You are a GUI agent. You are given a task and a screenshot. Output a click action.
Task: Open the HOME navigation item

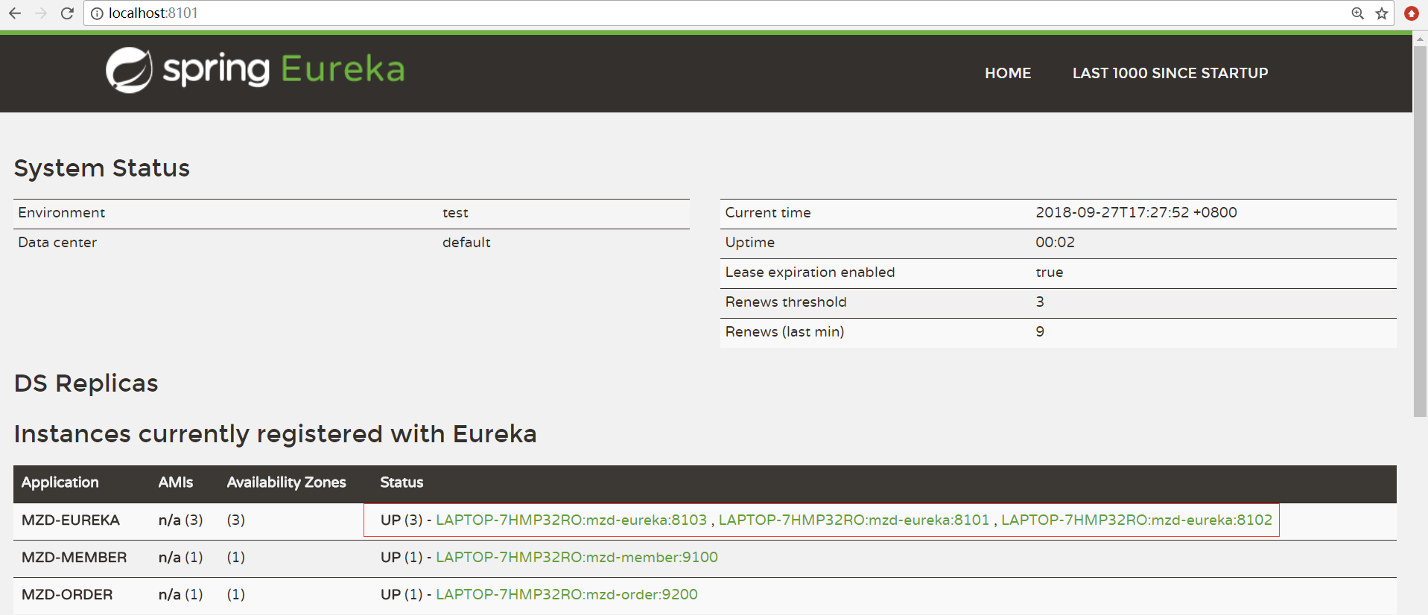click(1008, 73)
